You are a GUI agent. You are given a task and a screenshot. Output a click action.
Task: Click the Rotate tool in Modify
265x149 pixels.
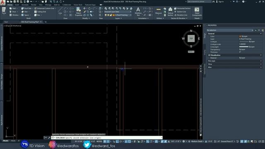(89, 8)
